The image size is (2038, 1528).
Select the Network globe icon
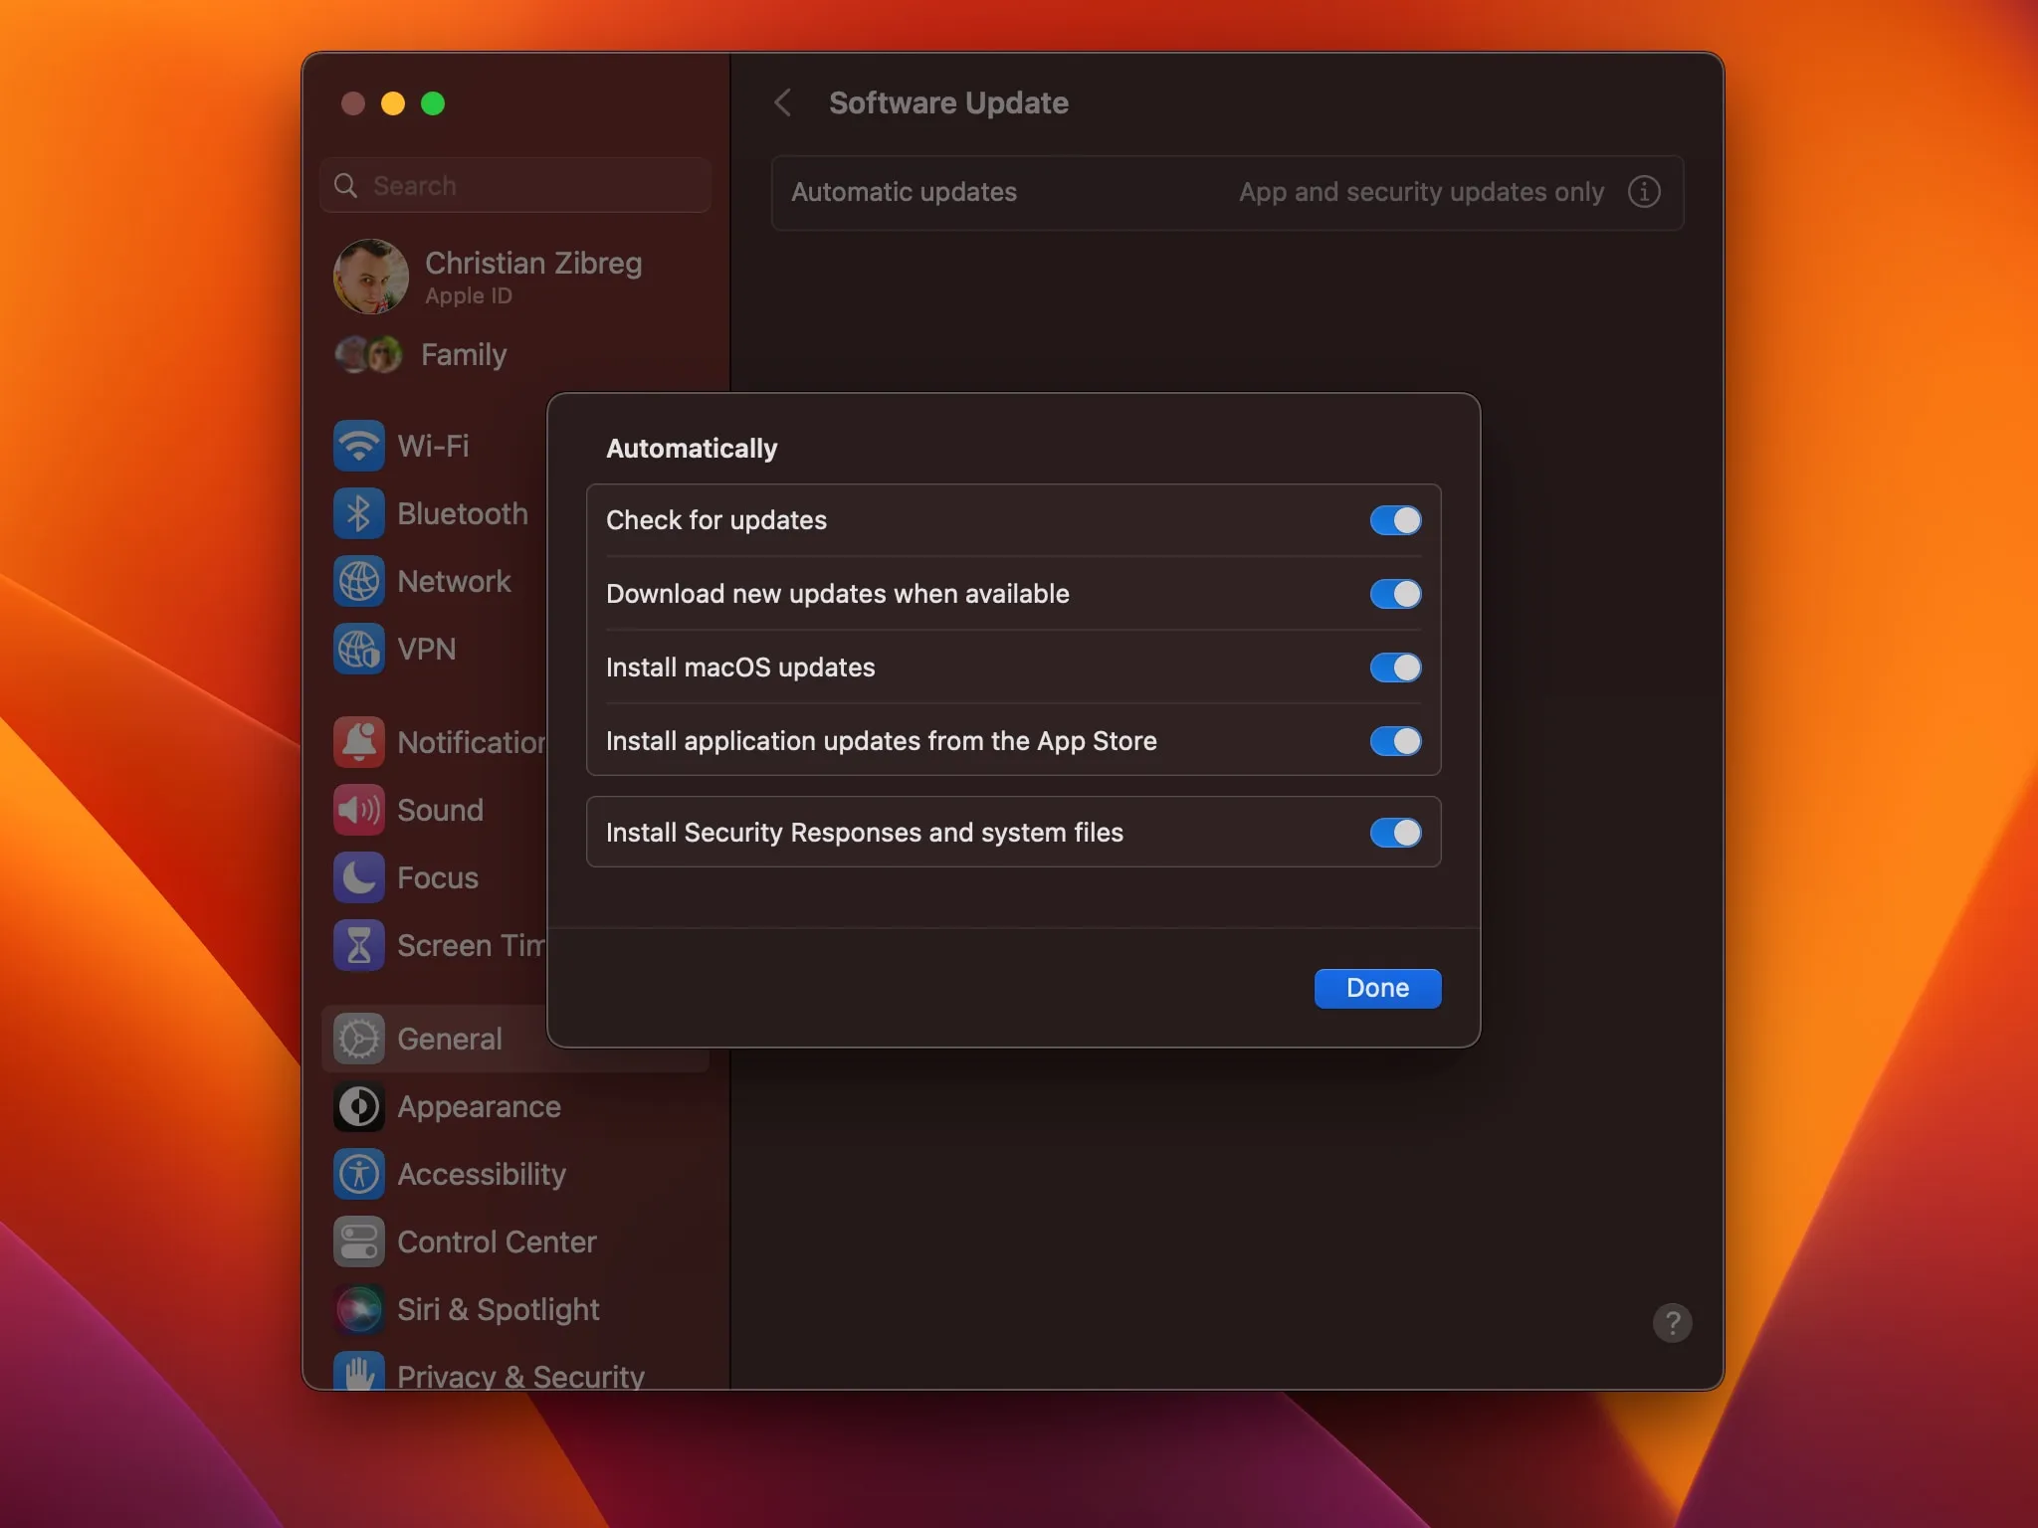pos(358,581)
